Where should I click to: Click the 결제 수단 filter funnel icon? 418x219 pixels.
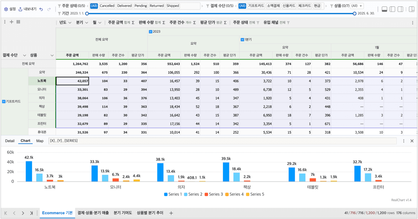click(x=208, y=6)
